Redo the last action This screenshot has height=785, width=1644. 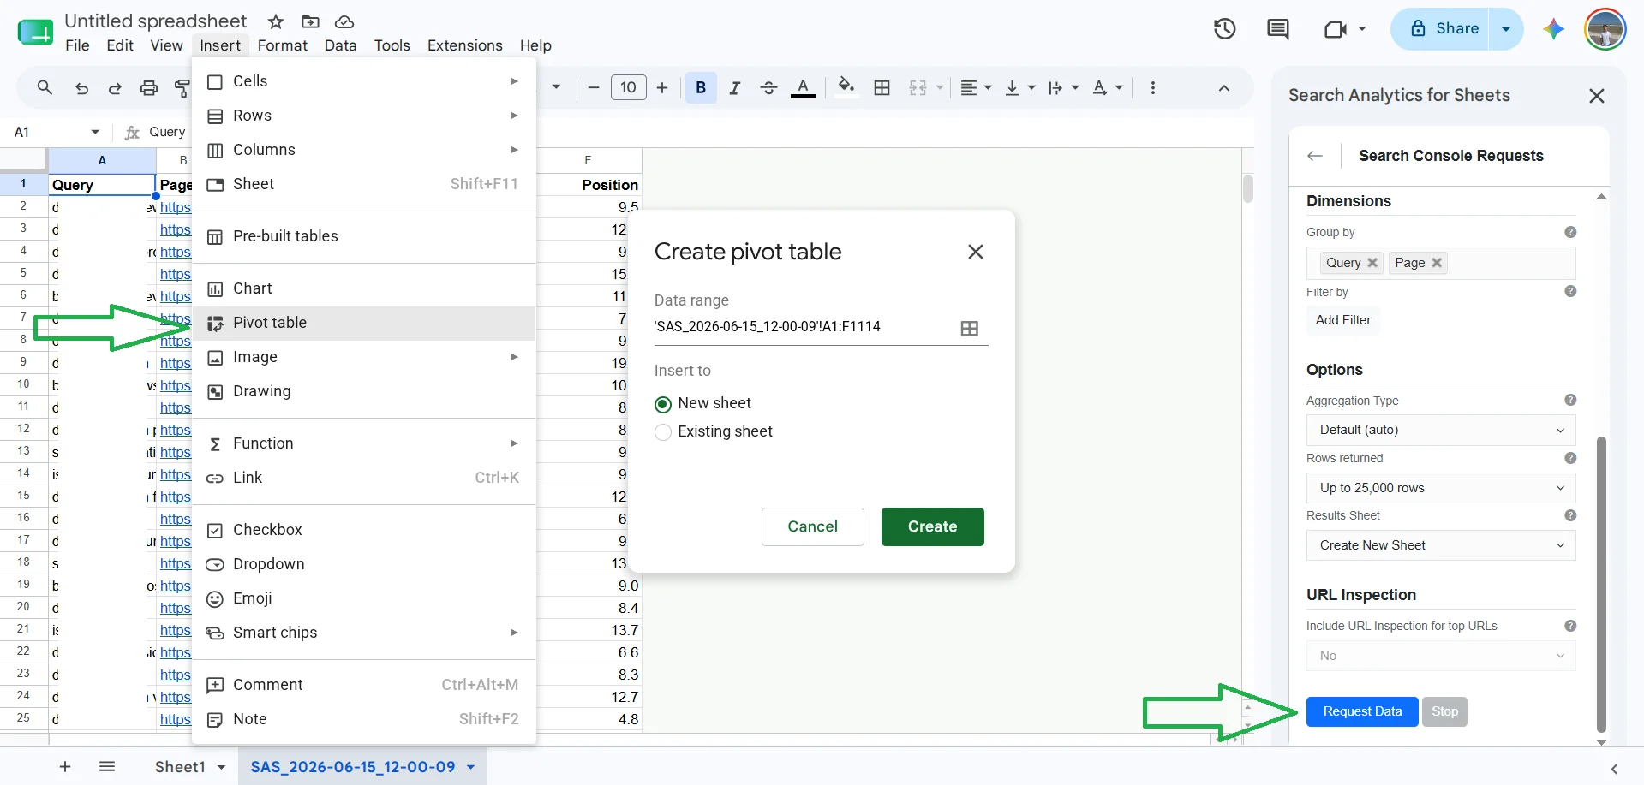pos(115,87)
